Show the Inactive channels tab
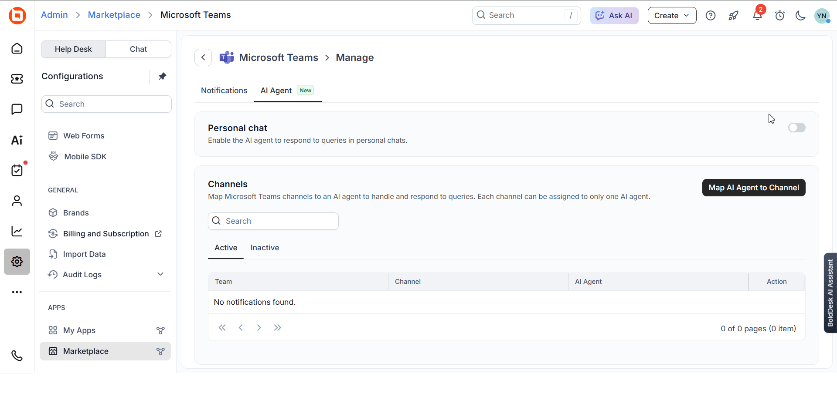Viewport: 837px width, 397px height. click(x=265, y=248)
